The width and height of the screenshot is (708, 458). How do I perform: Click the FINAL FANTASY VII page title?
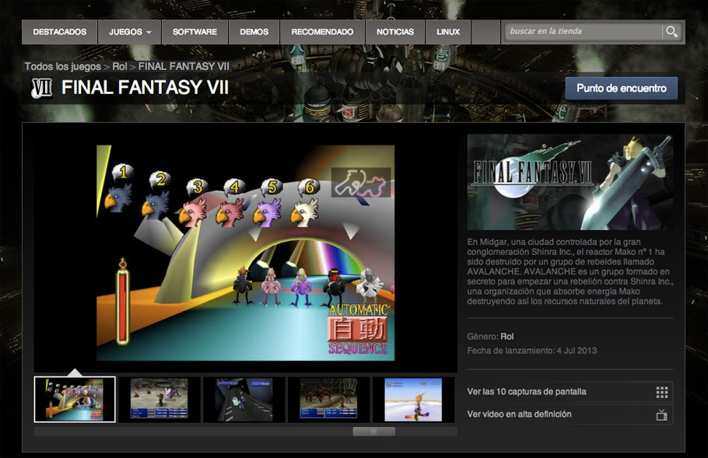pyautogui.click(x=145, y=88)
